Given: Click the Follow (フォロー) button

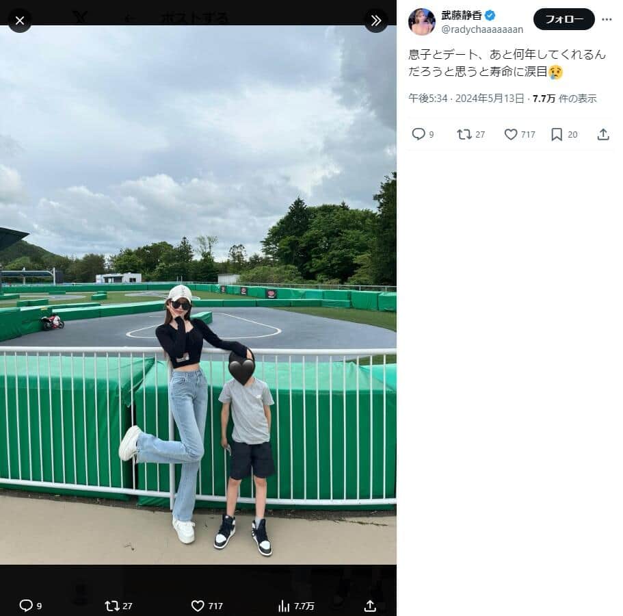Looking at the screenshot, I should click(564, 19).
